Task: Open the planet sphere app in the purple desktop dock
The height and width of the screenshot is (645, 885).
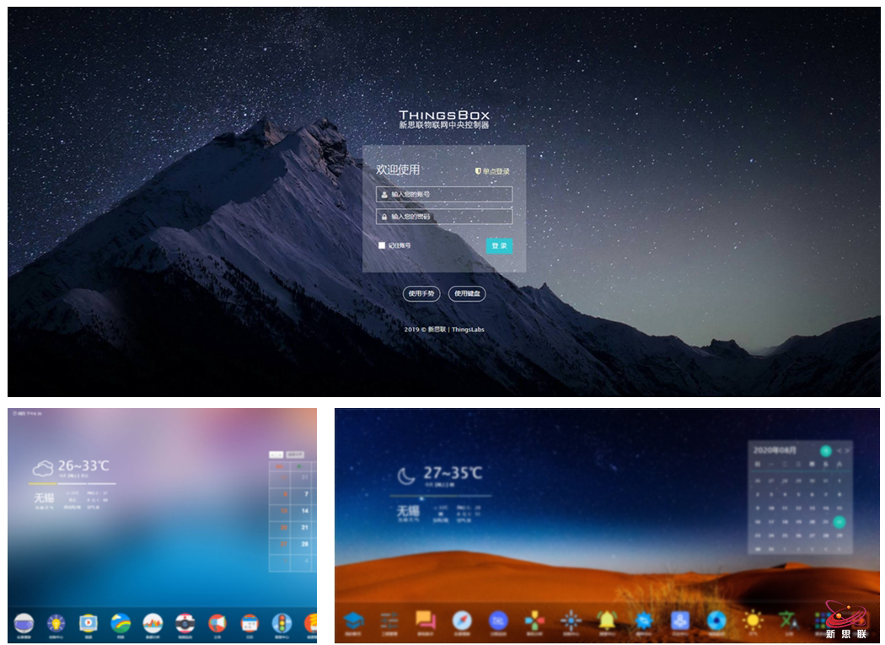Action: (24, 623)
